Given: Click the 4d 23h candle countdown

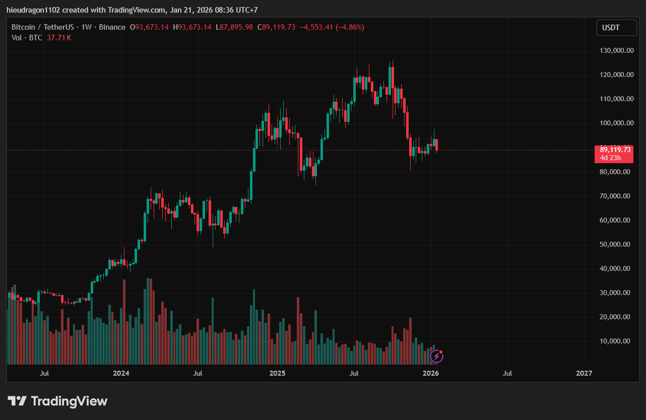Looking at the screenshot, I should pyautogui.click(x=610, y=158).
